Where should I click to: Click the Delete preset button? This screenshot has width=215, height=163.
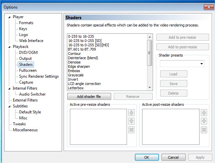coord(173,93)
